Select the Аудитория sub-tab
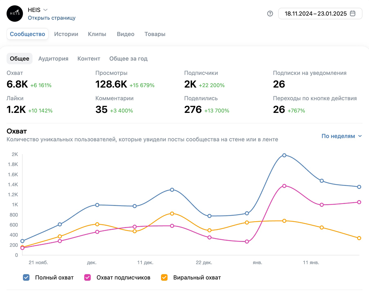Viewport: 369px width, 292px height. point(53,58)
